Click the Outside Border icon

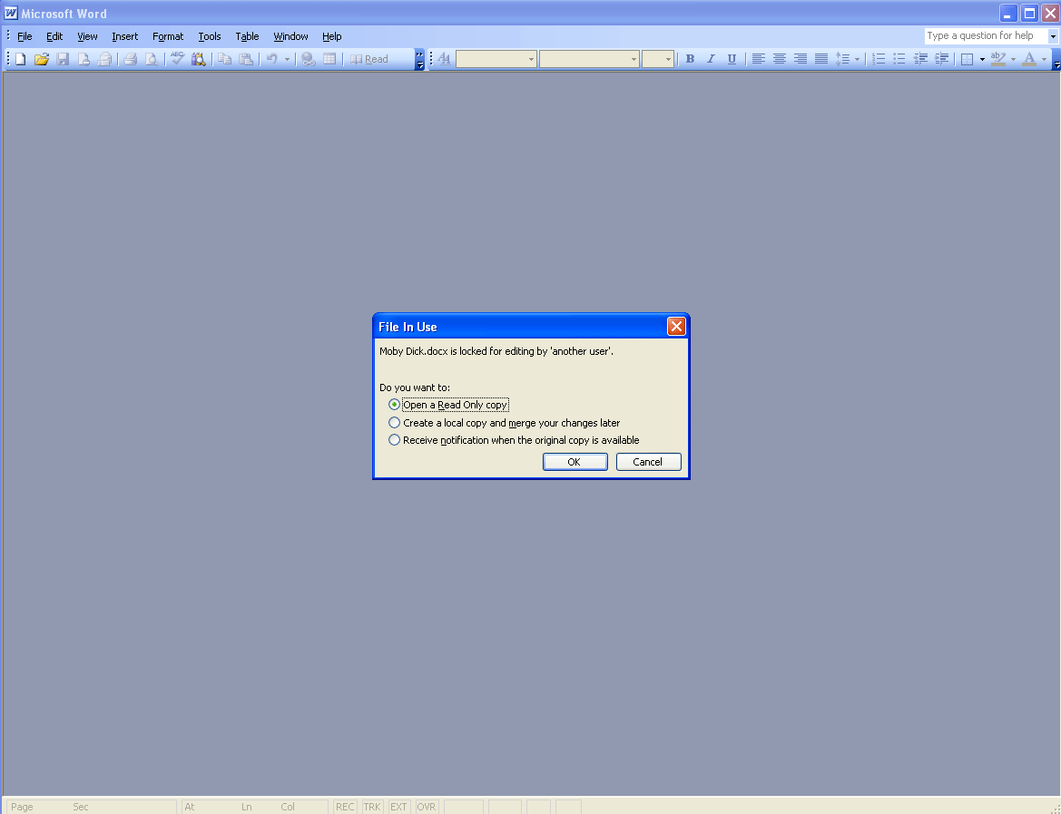click(x=968, y=59)
